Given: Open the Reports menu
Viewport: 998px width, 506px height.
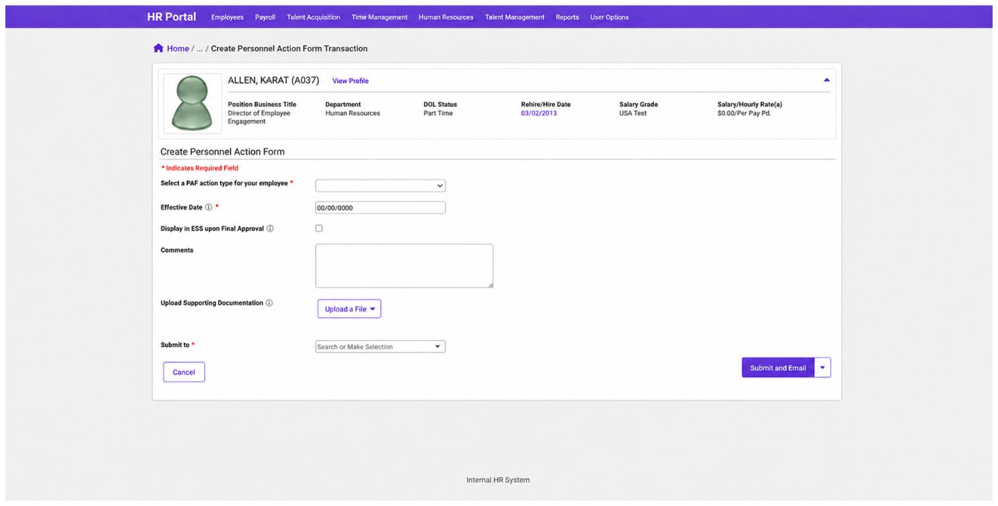Looking at the screenshot, I should (567, 17).
